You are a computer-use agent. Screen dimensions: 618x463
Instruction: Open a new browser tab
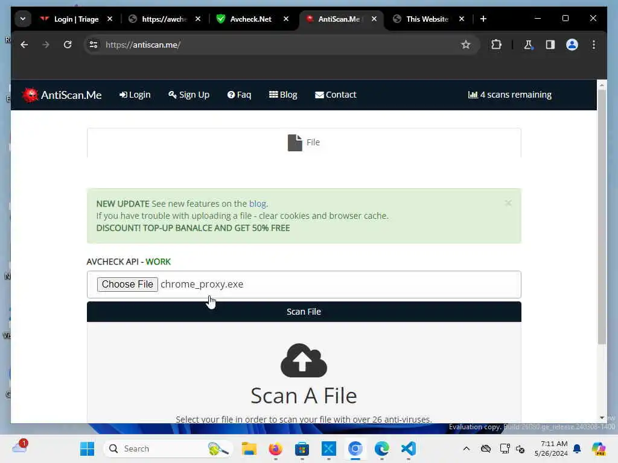pyautogui.click(x=483, y=19)
